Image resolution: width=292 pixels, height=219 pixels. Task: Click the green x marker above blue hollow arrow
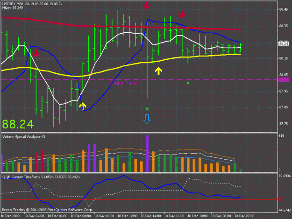[x=147, y=109]
